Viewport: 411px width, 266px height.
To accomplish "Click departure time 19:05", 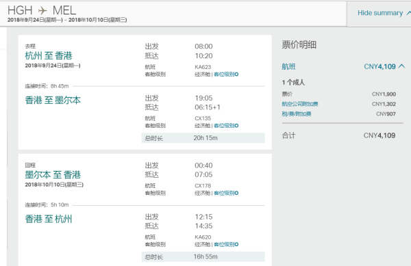I will pos(203,98).
